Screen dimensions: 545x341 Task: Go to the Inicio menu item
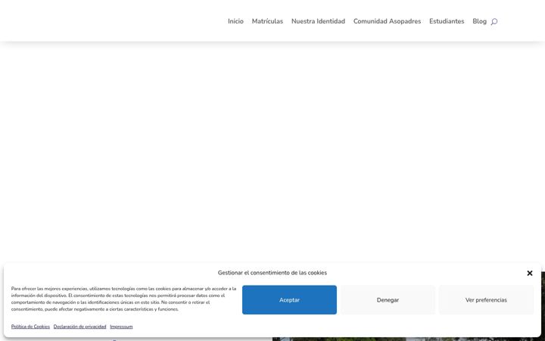pyautogui.click(x=235, y=21)
